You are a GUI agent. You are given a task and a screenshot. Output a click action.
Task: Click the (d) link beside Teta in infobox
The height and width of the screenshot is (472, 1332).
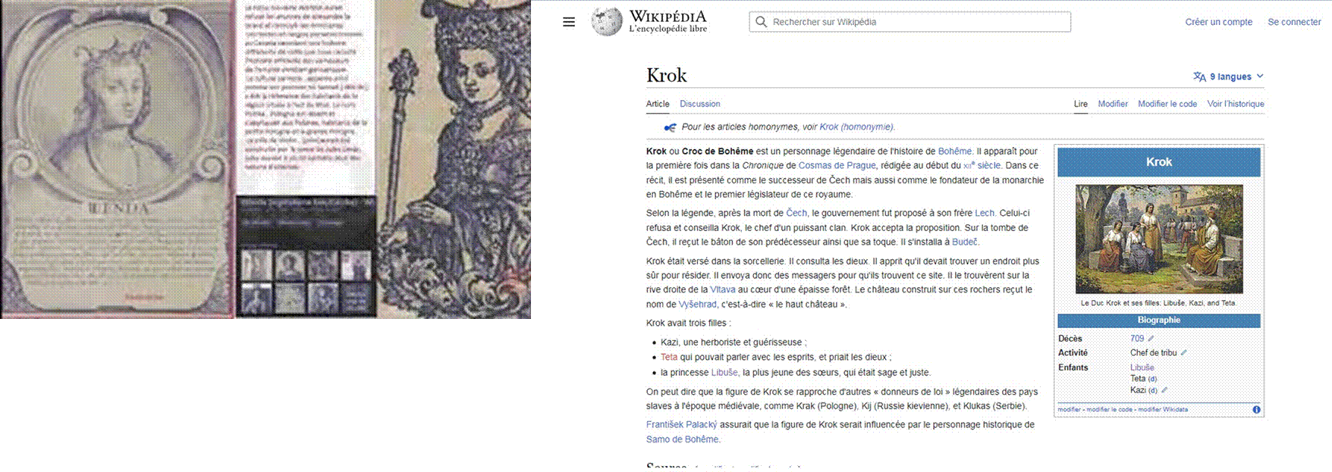tap(1152, 380)
